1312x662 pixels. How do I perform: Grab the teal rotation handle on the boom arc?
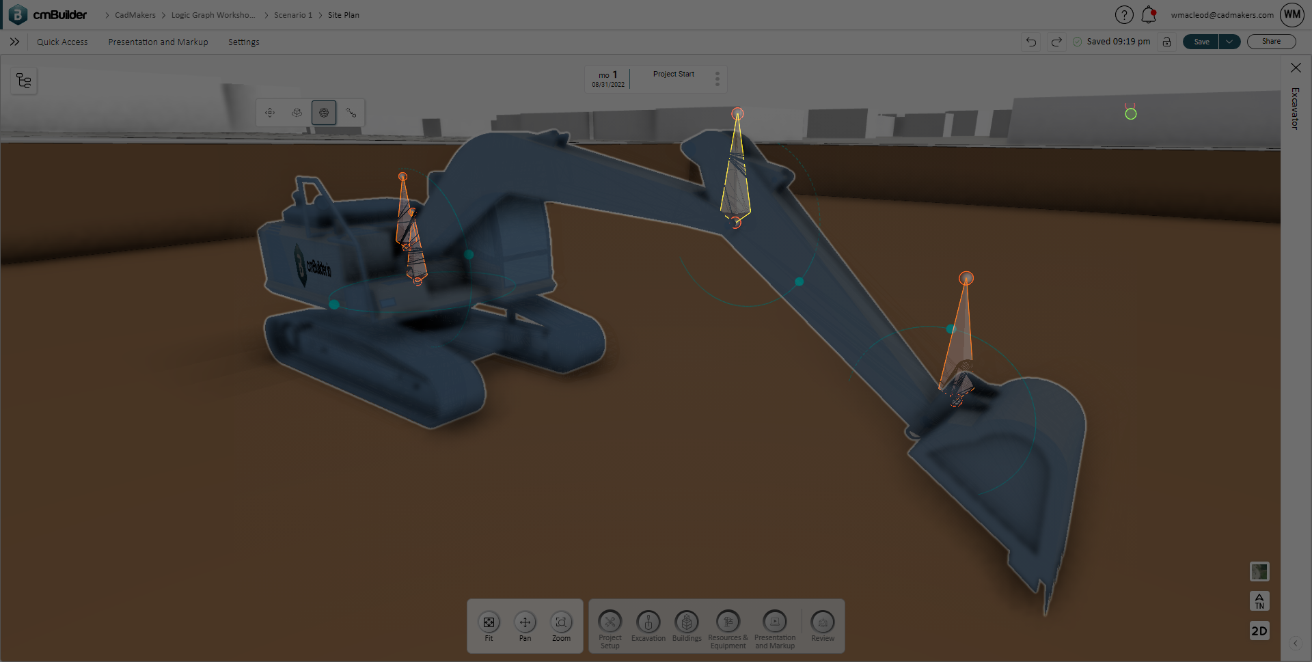pos(799,281)
